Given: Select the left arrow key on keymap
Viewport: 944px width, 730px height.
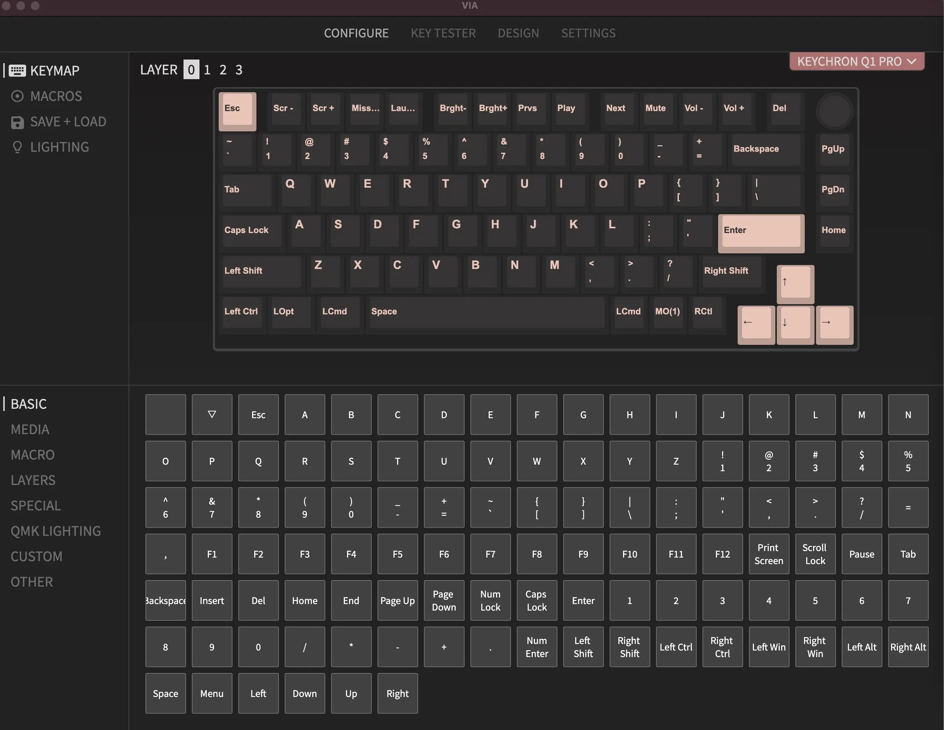Looking at the screenshot, I should (x=756, y=325).
